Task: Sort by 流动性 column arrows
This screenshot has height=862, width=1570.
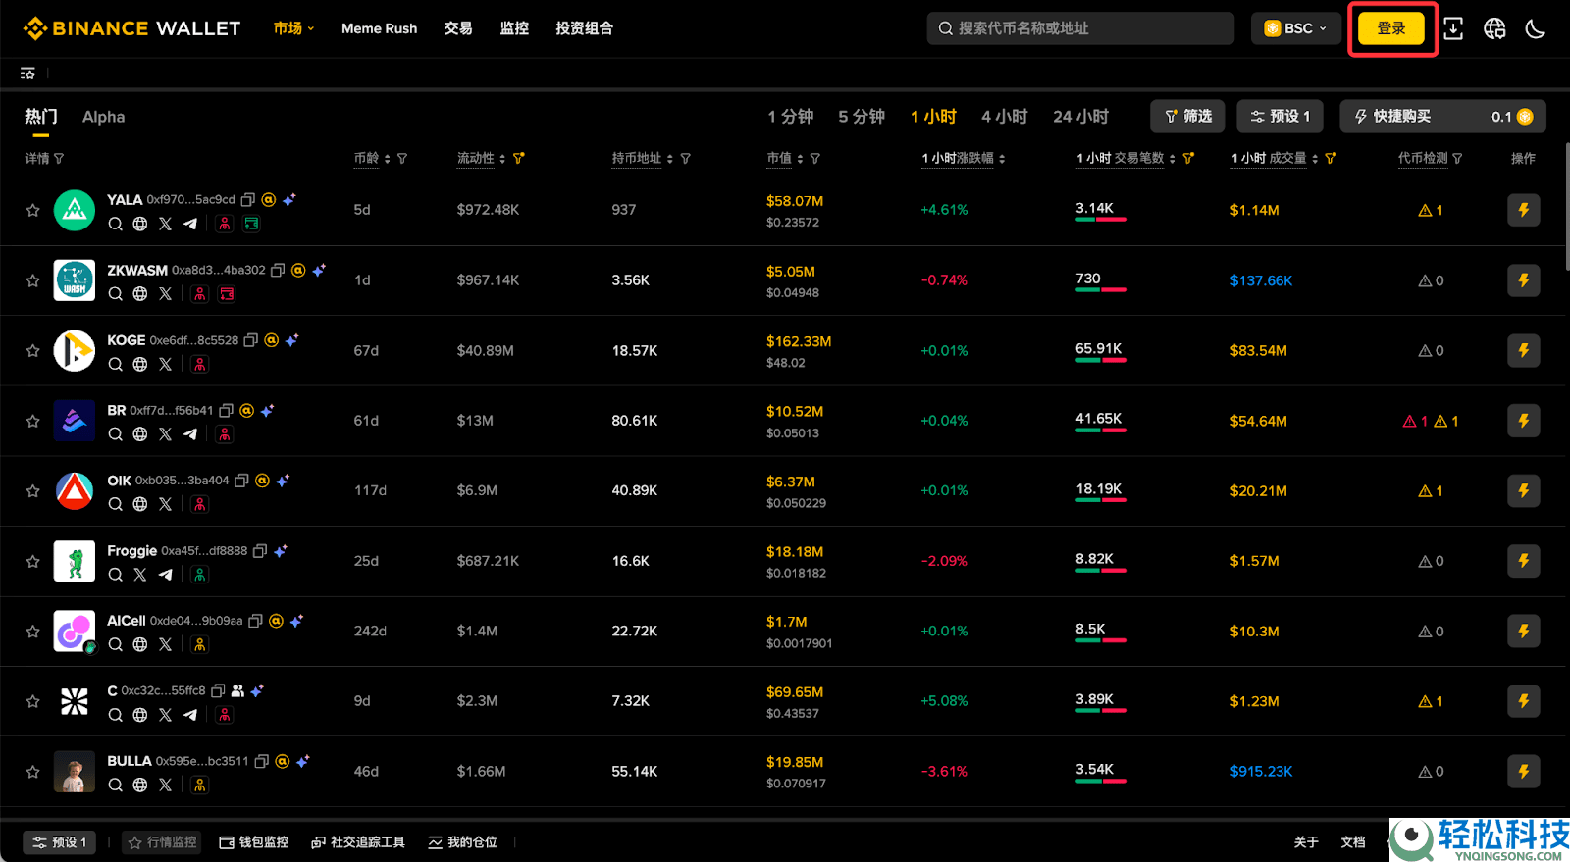Action: click(x=502, y=159)
